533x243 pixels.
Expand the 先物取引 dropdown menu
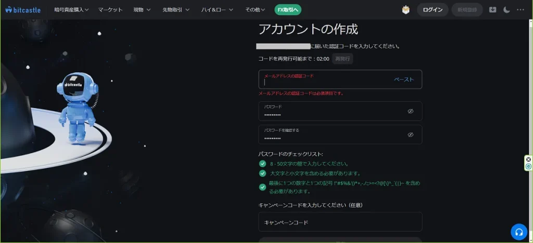176,10
